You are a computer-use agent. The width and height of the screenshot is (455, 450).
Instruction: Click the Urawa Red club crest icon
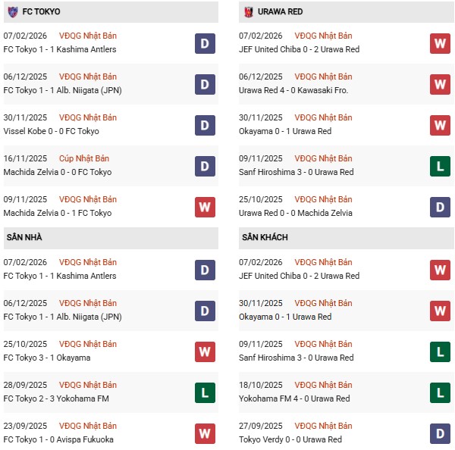[249, 11]
